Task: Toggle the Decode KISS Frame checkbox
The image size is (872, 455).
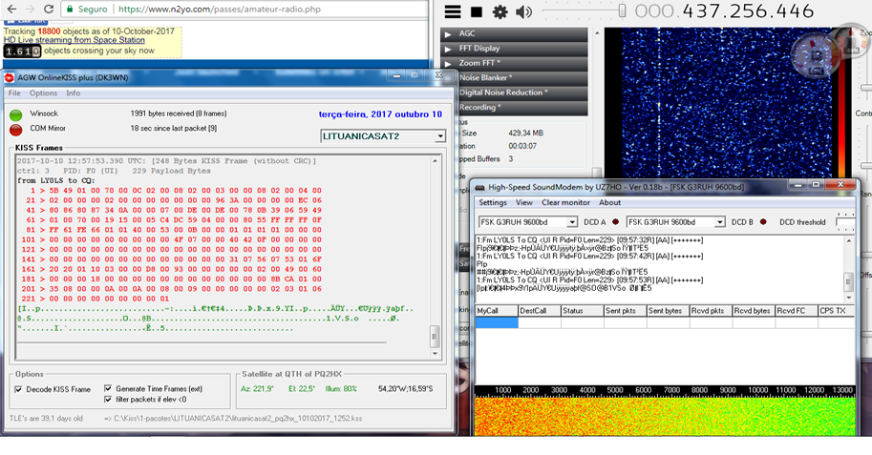Action: 19,389
